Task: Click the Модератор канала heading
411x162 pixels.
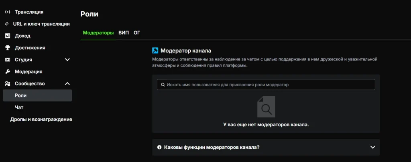Action: pos(186,51)
